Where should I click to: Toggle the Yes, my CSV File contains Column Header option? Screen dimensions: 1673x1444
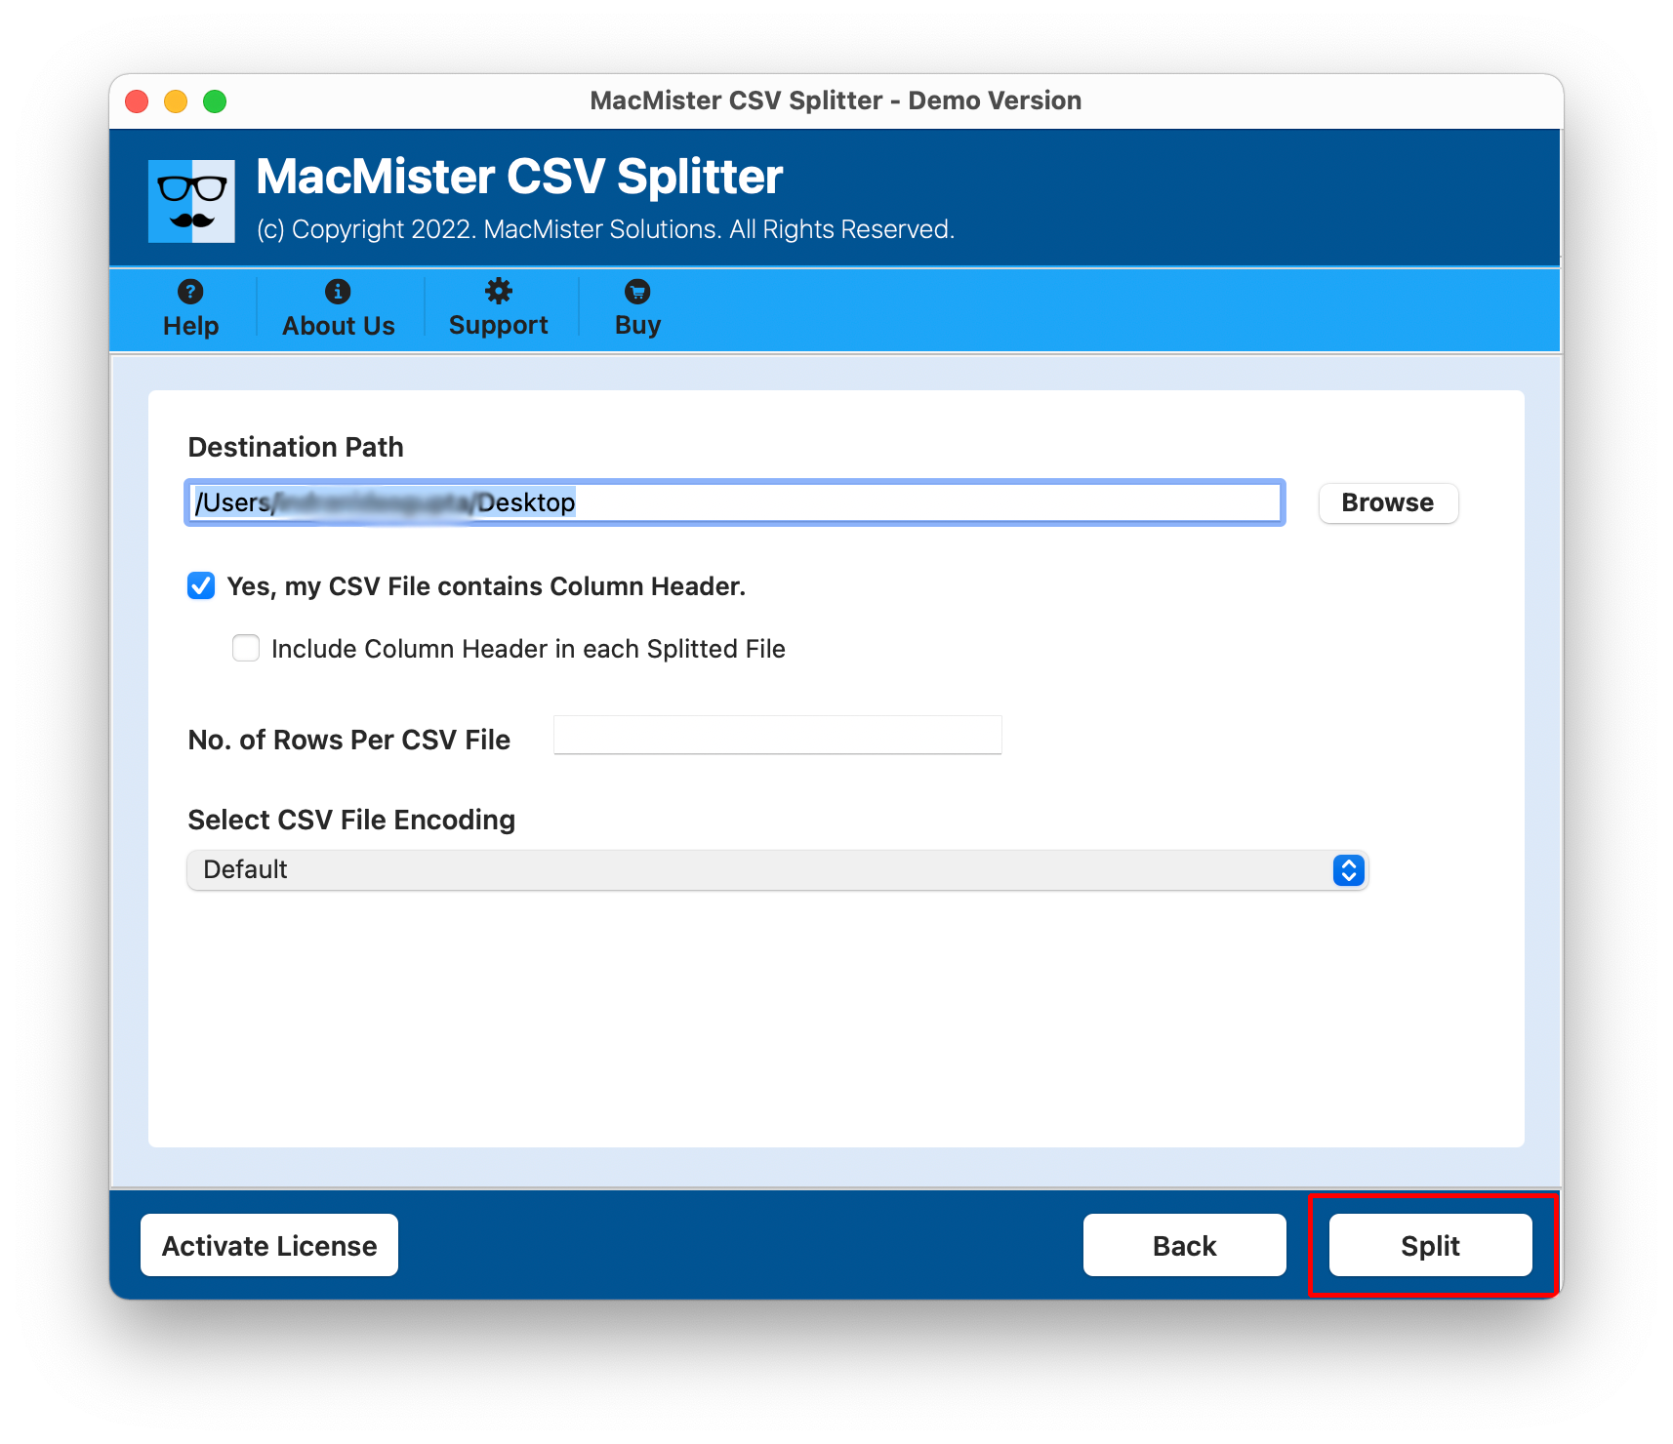[x=200, y=585]
